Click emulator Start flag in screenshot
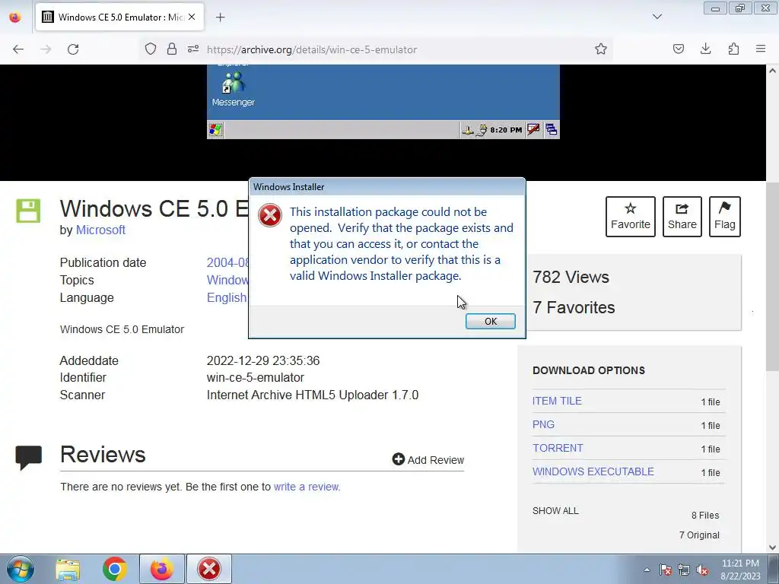Image resolution: width=779 pixels, height=584 pixels. tap(215, 130)
